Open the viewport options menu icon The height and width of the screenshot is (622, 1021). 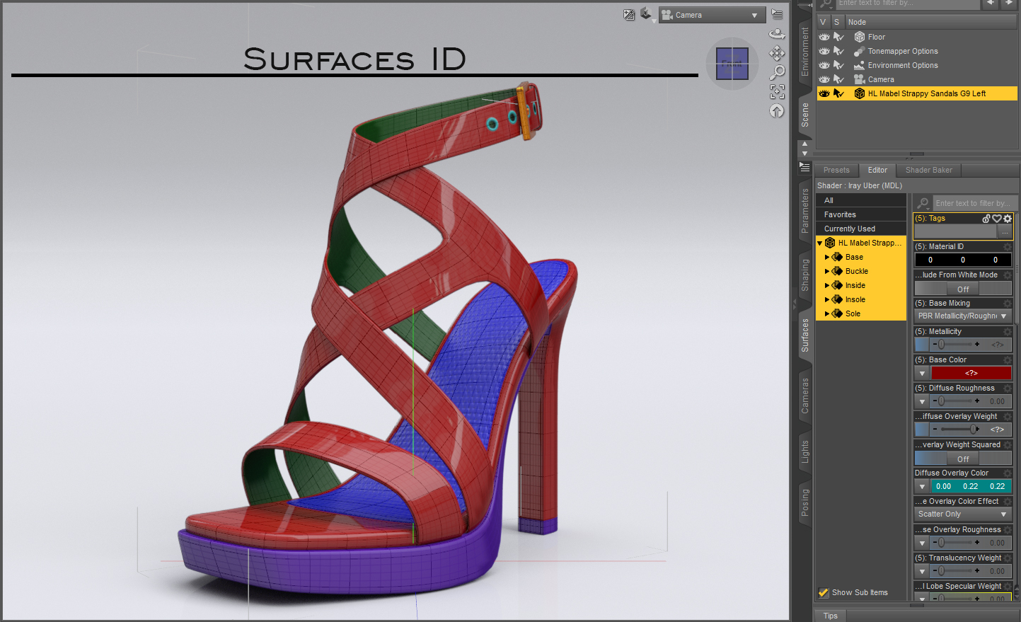coord(777,14)
